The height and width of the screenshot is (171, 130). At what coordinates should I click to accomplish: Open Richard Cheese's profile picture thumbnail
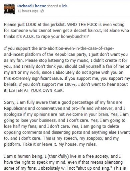click(x=9, y=9)
